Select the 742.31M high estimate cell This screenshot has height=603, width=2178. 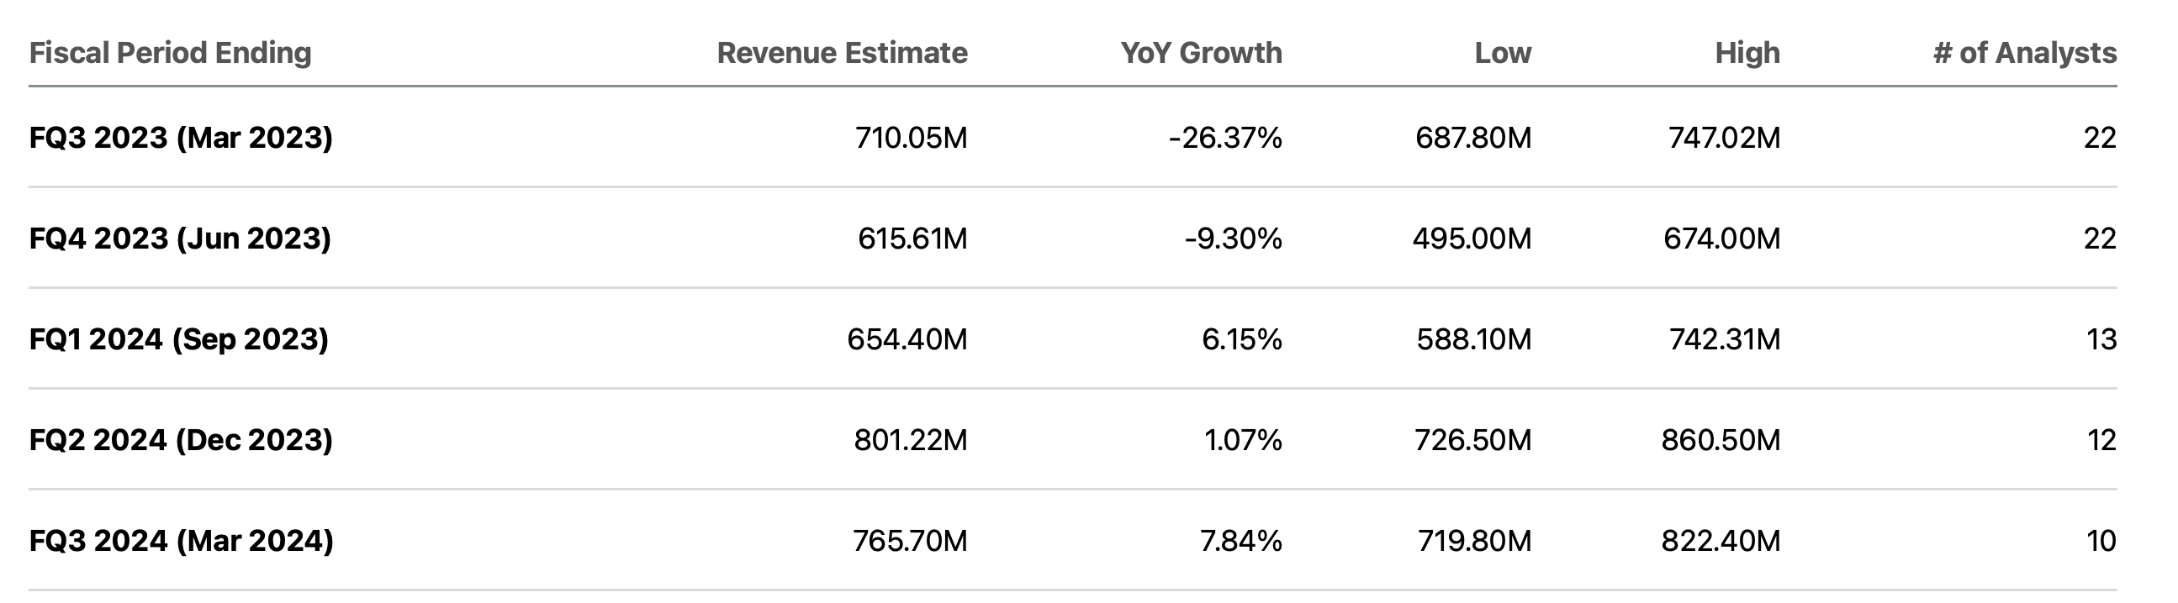tap(1724, 338)
